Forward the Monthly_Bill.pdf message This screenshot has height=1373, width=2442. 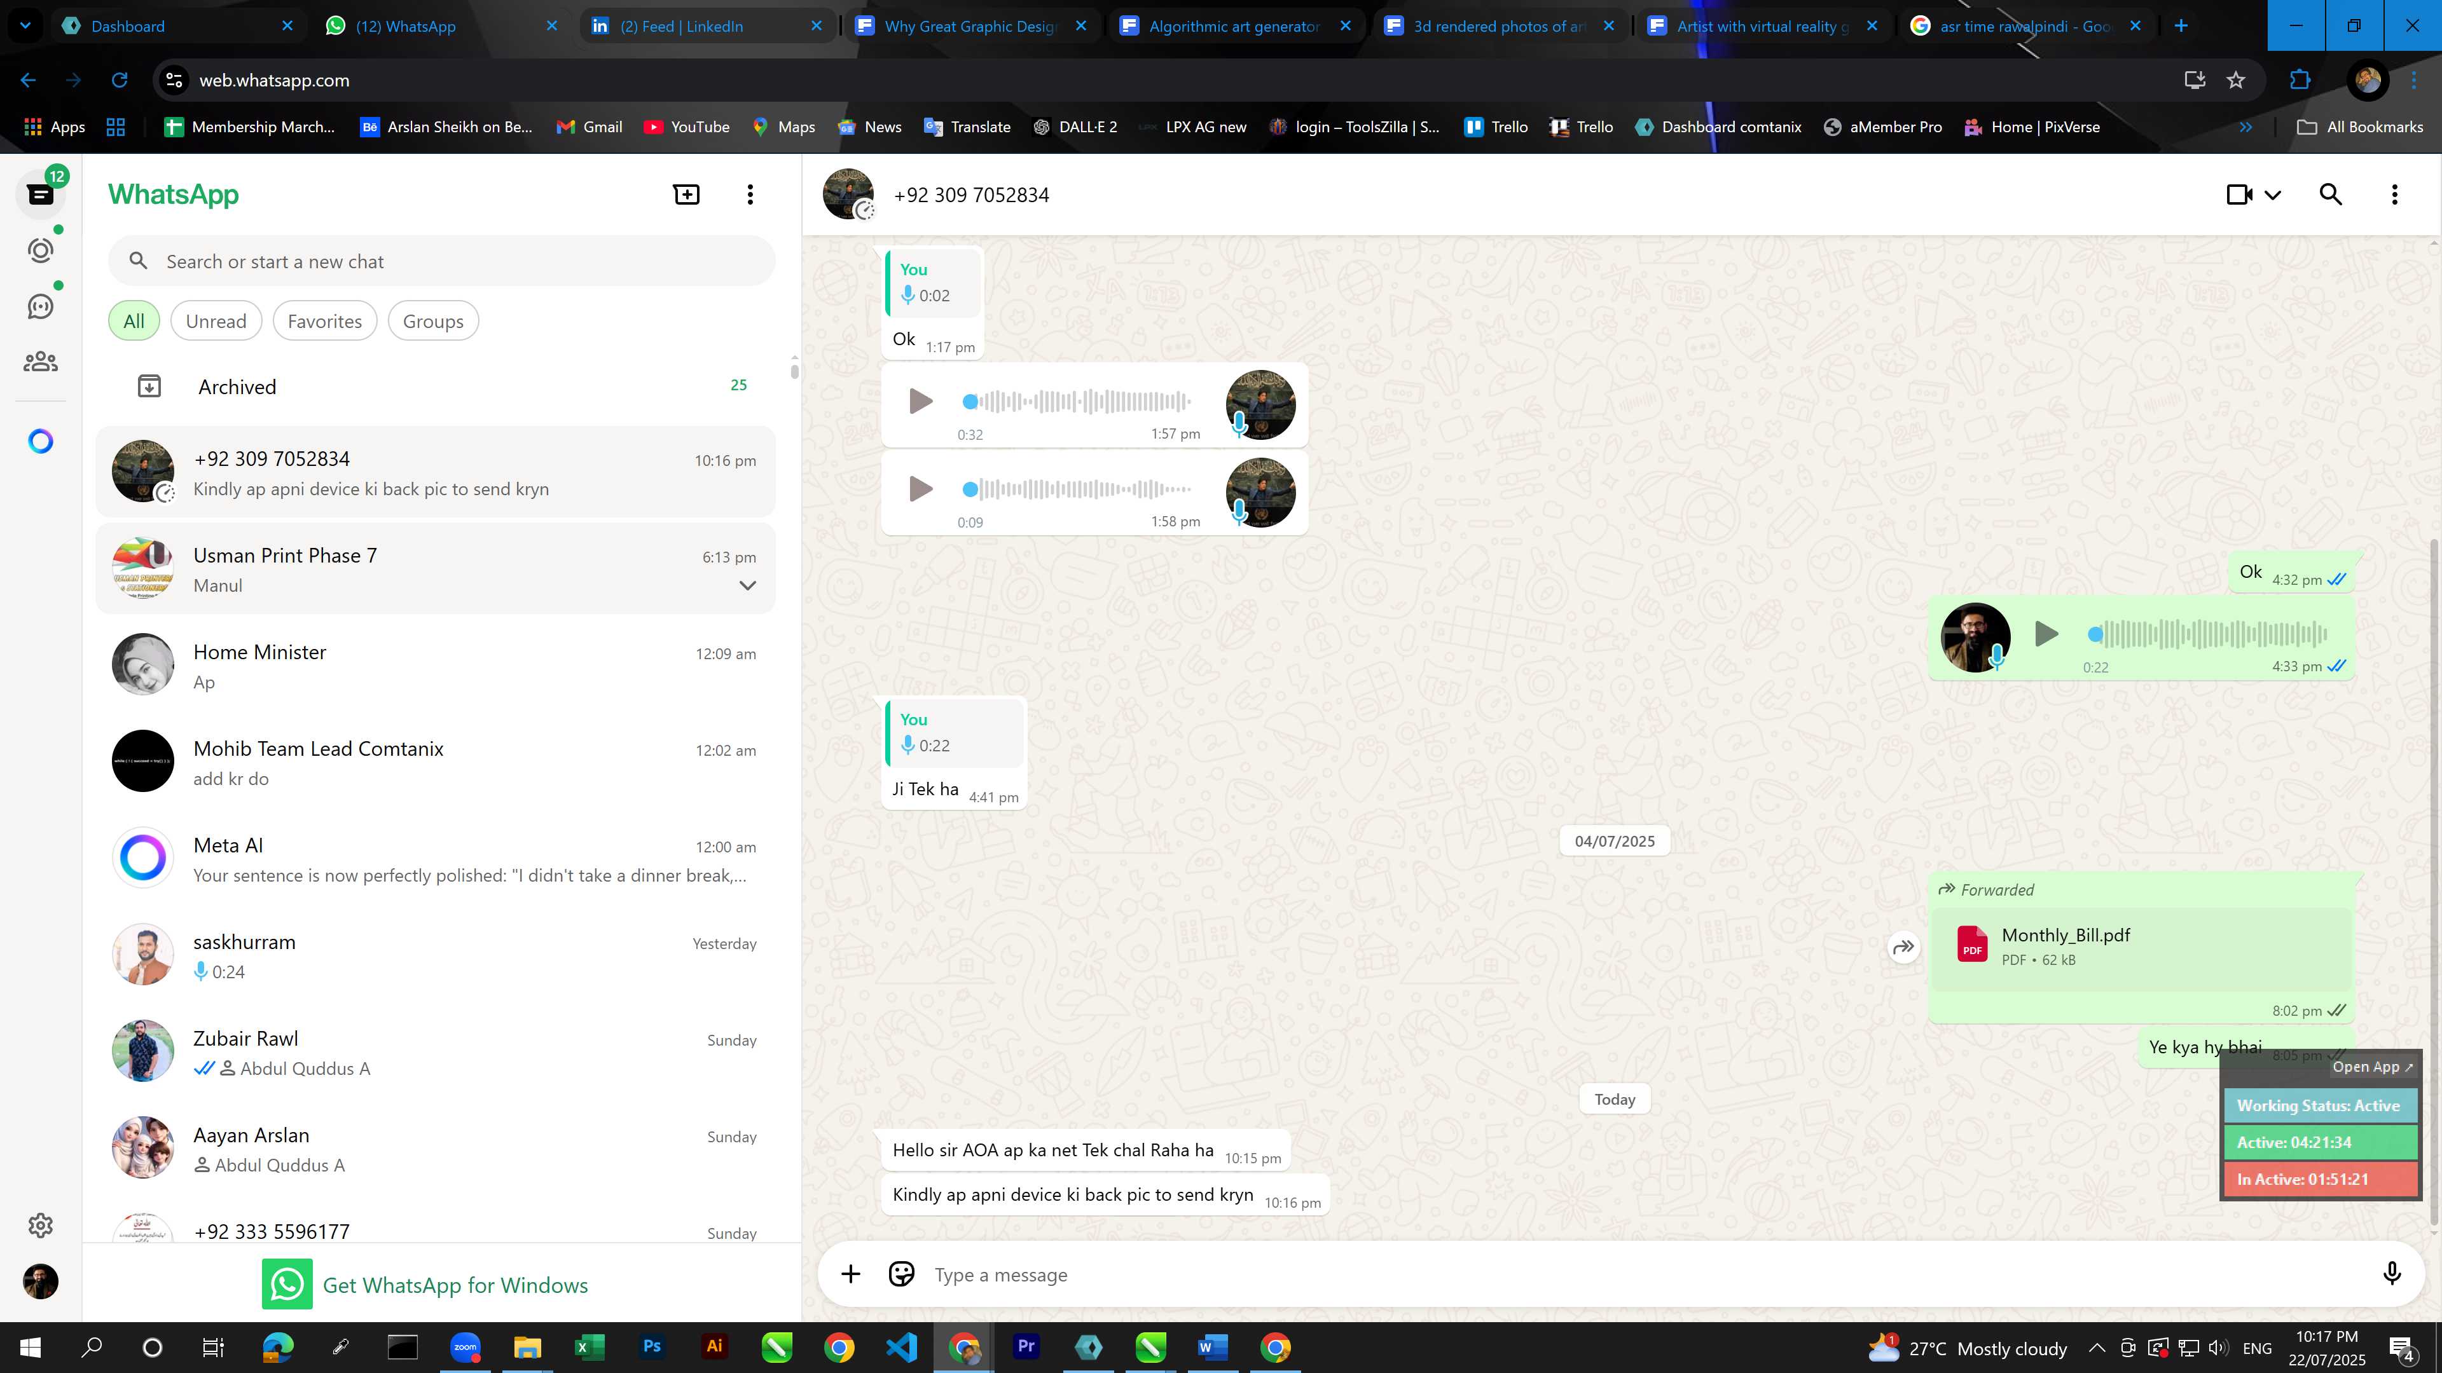pyautogui.click(x=1903, y=946)
